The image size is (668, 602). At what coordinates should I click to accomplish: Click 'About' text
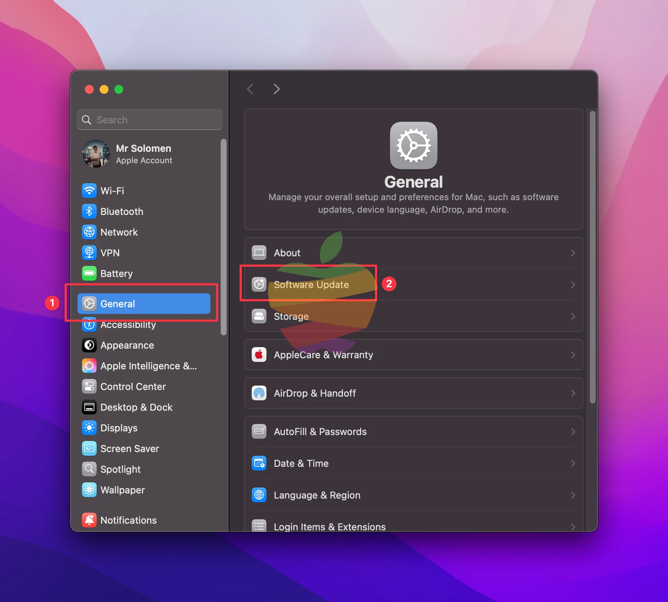[x=287, y=253]
